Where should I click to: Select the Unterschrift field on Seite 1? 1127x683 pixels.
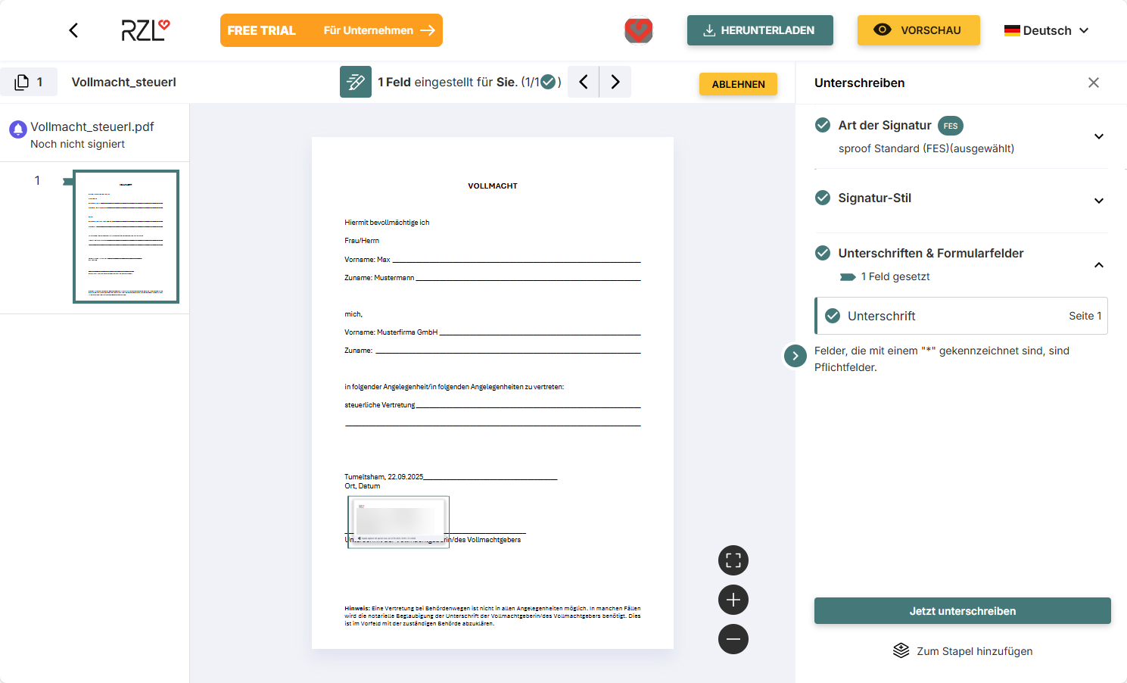coord(961,316)
